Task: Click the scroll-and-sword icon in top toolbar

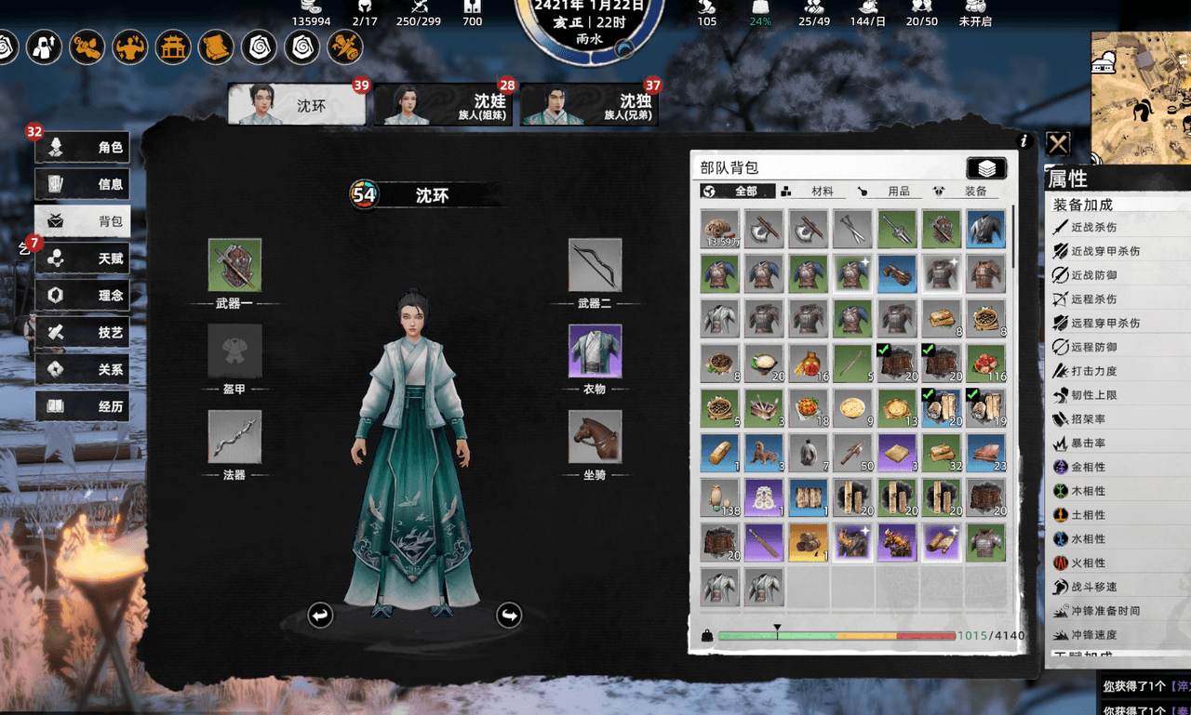Action: click(x=344, y=46)
